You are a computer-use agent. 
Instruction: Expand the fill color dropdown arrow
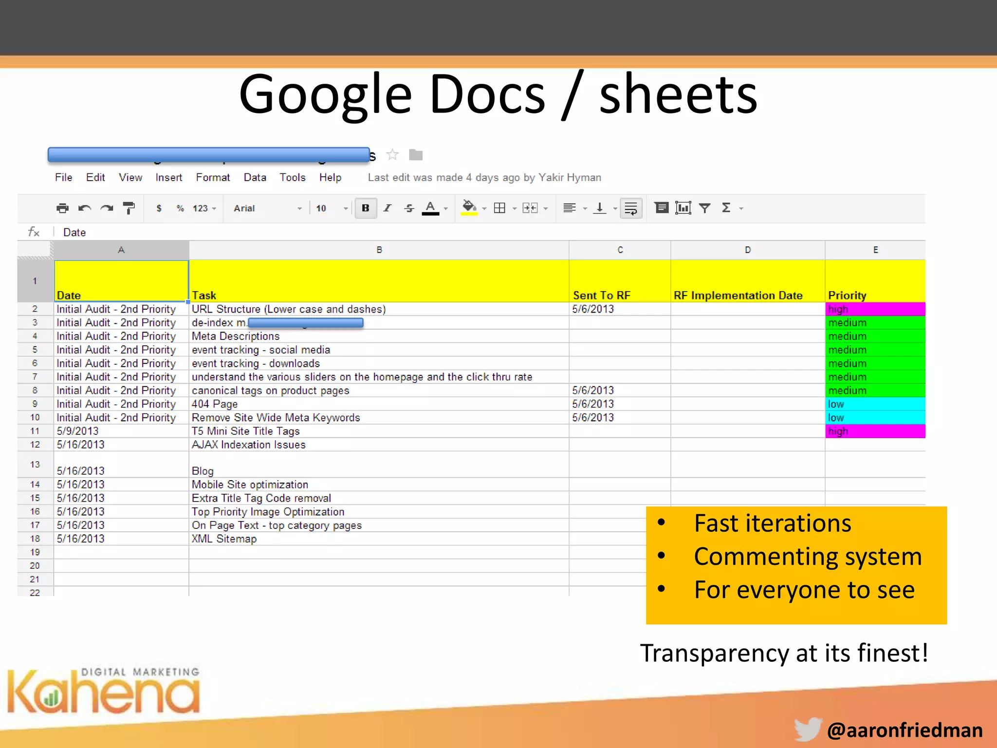pyautogui.click(x=484, y=209)
